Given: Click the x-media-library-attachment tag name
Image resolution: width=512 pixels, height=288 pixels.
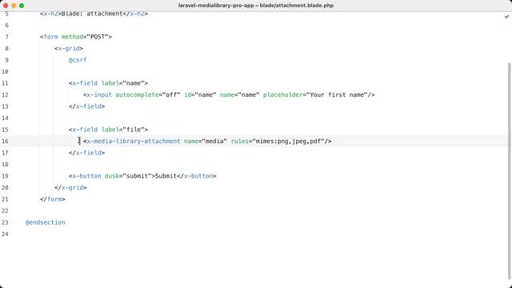Looking at the screenshot, I should (x=134, y=141).
